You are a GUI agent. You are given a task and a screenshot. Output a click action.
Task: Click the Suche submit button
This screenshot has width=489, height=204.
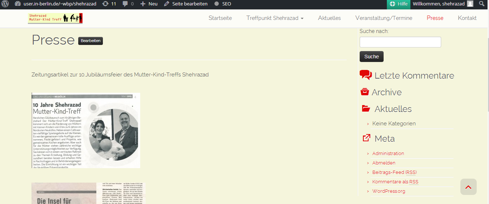(372, 57)
